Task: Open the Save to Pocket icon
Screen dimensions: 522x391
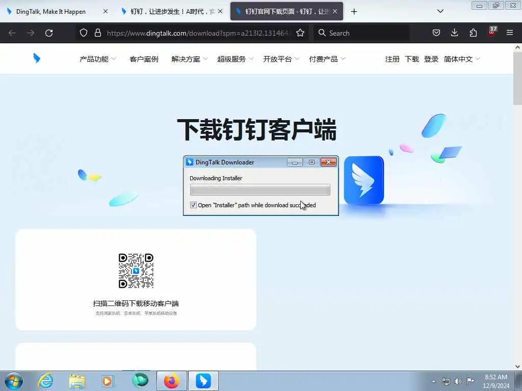Action: (436, 33)
